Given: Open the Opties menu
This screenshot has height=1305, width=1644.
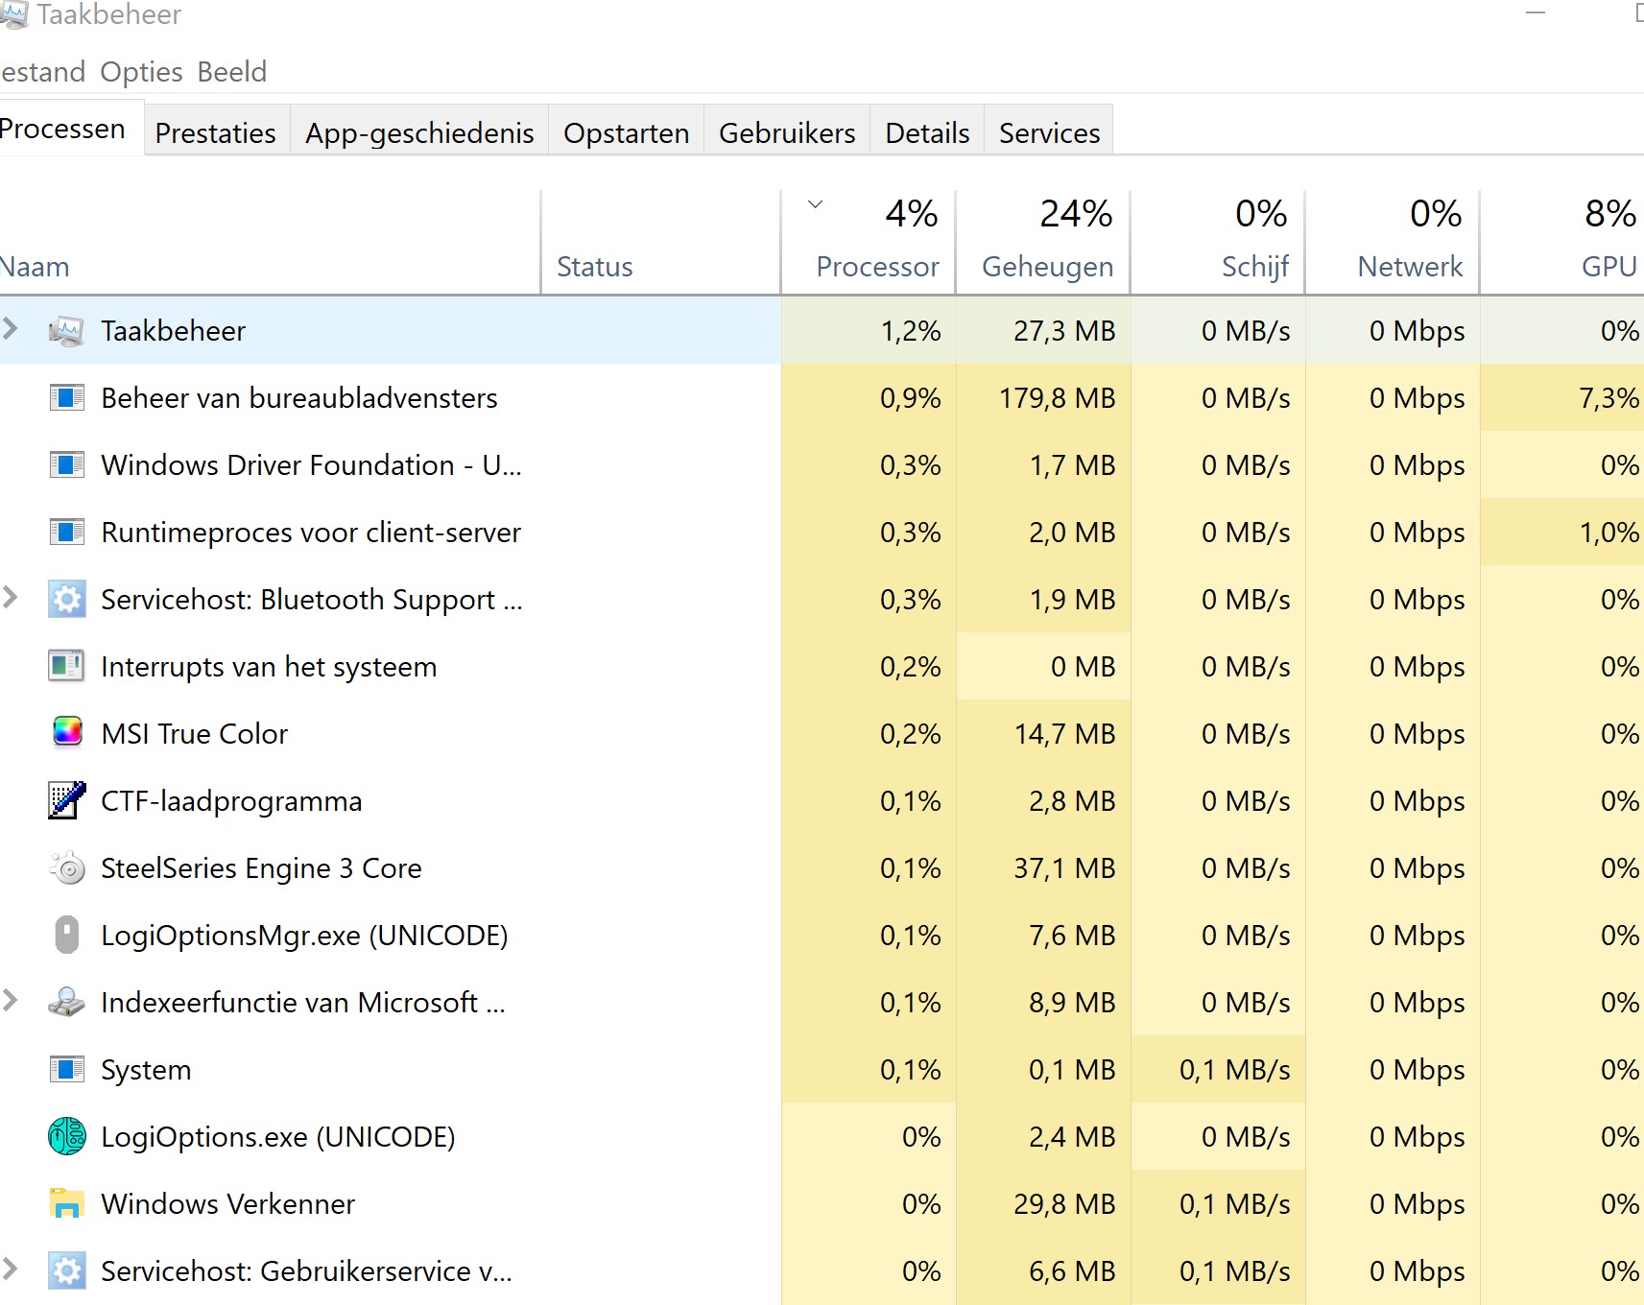Looking at the screenshot, I should click(141, 72).
